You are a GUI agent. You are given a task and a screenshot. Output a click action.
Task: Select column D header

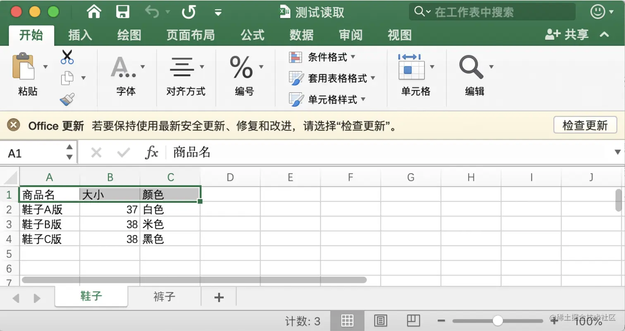[230, 177]
